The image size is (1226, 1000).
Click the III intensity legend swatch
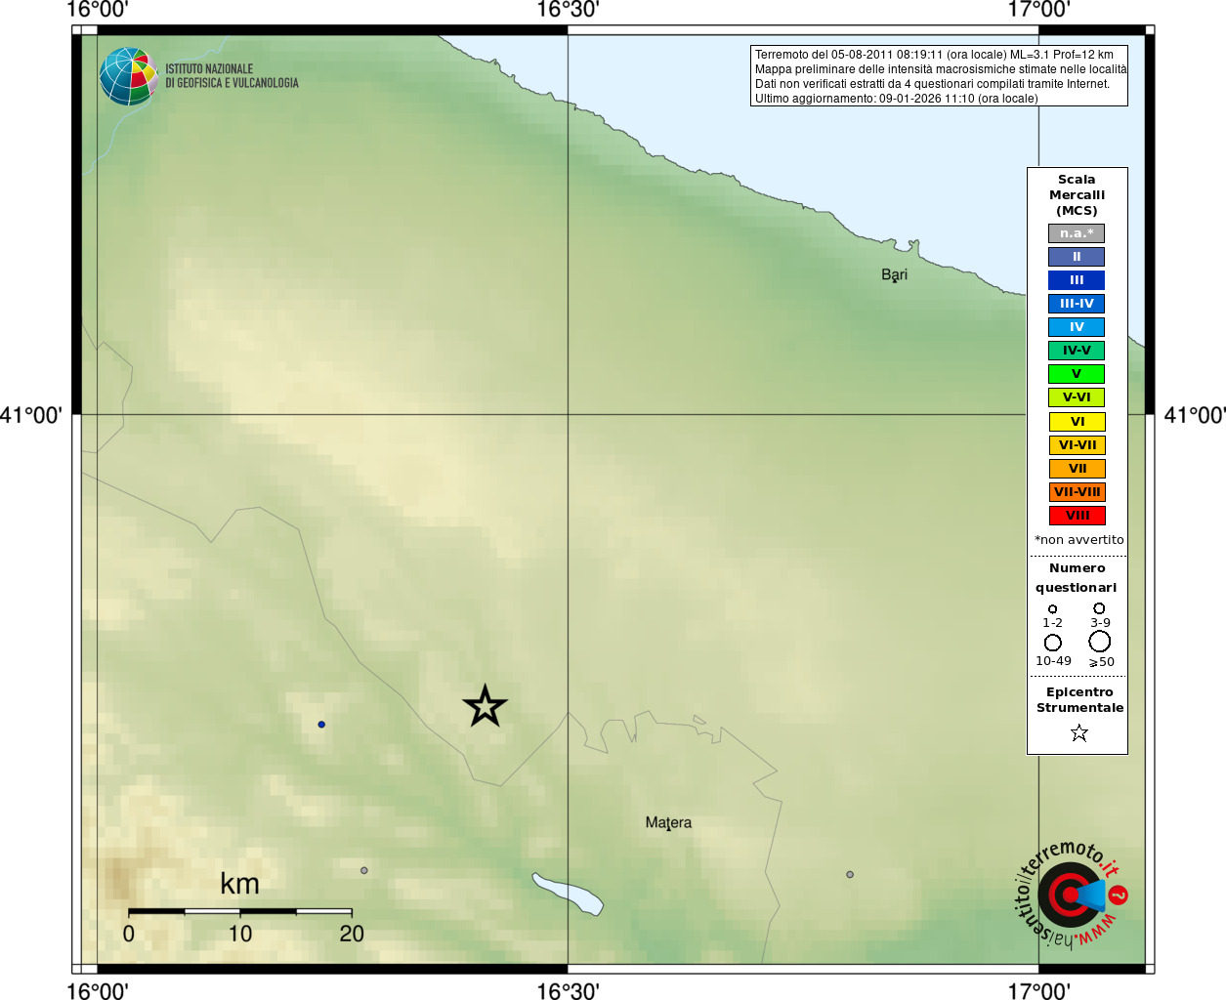[1077, 280]
